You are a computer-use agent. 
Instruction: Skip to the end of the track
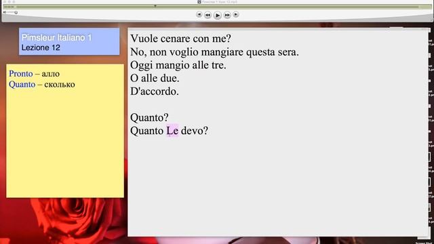[236, 14]
